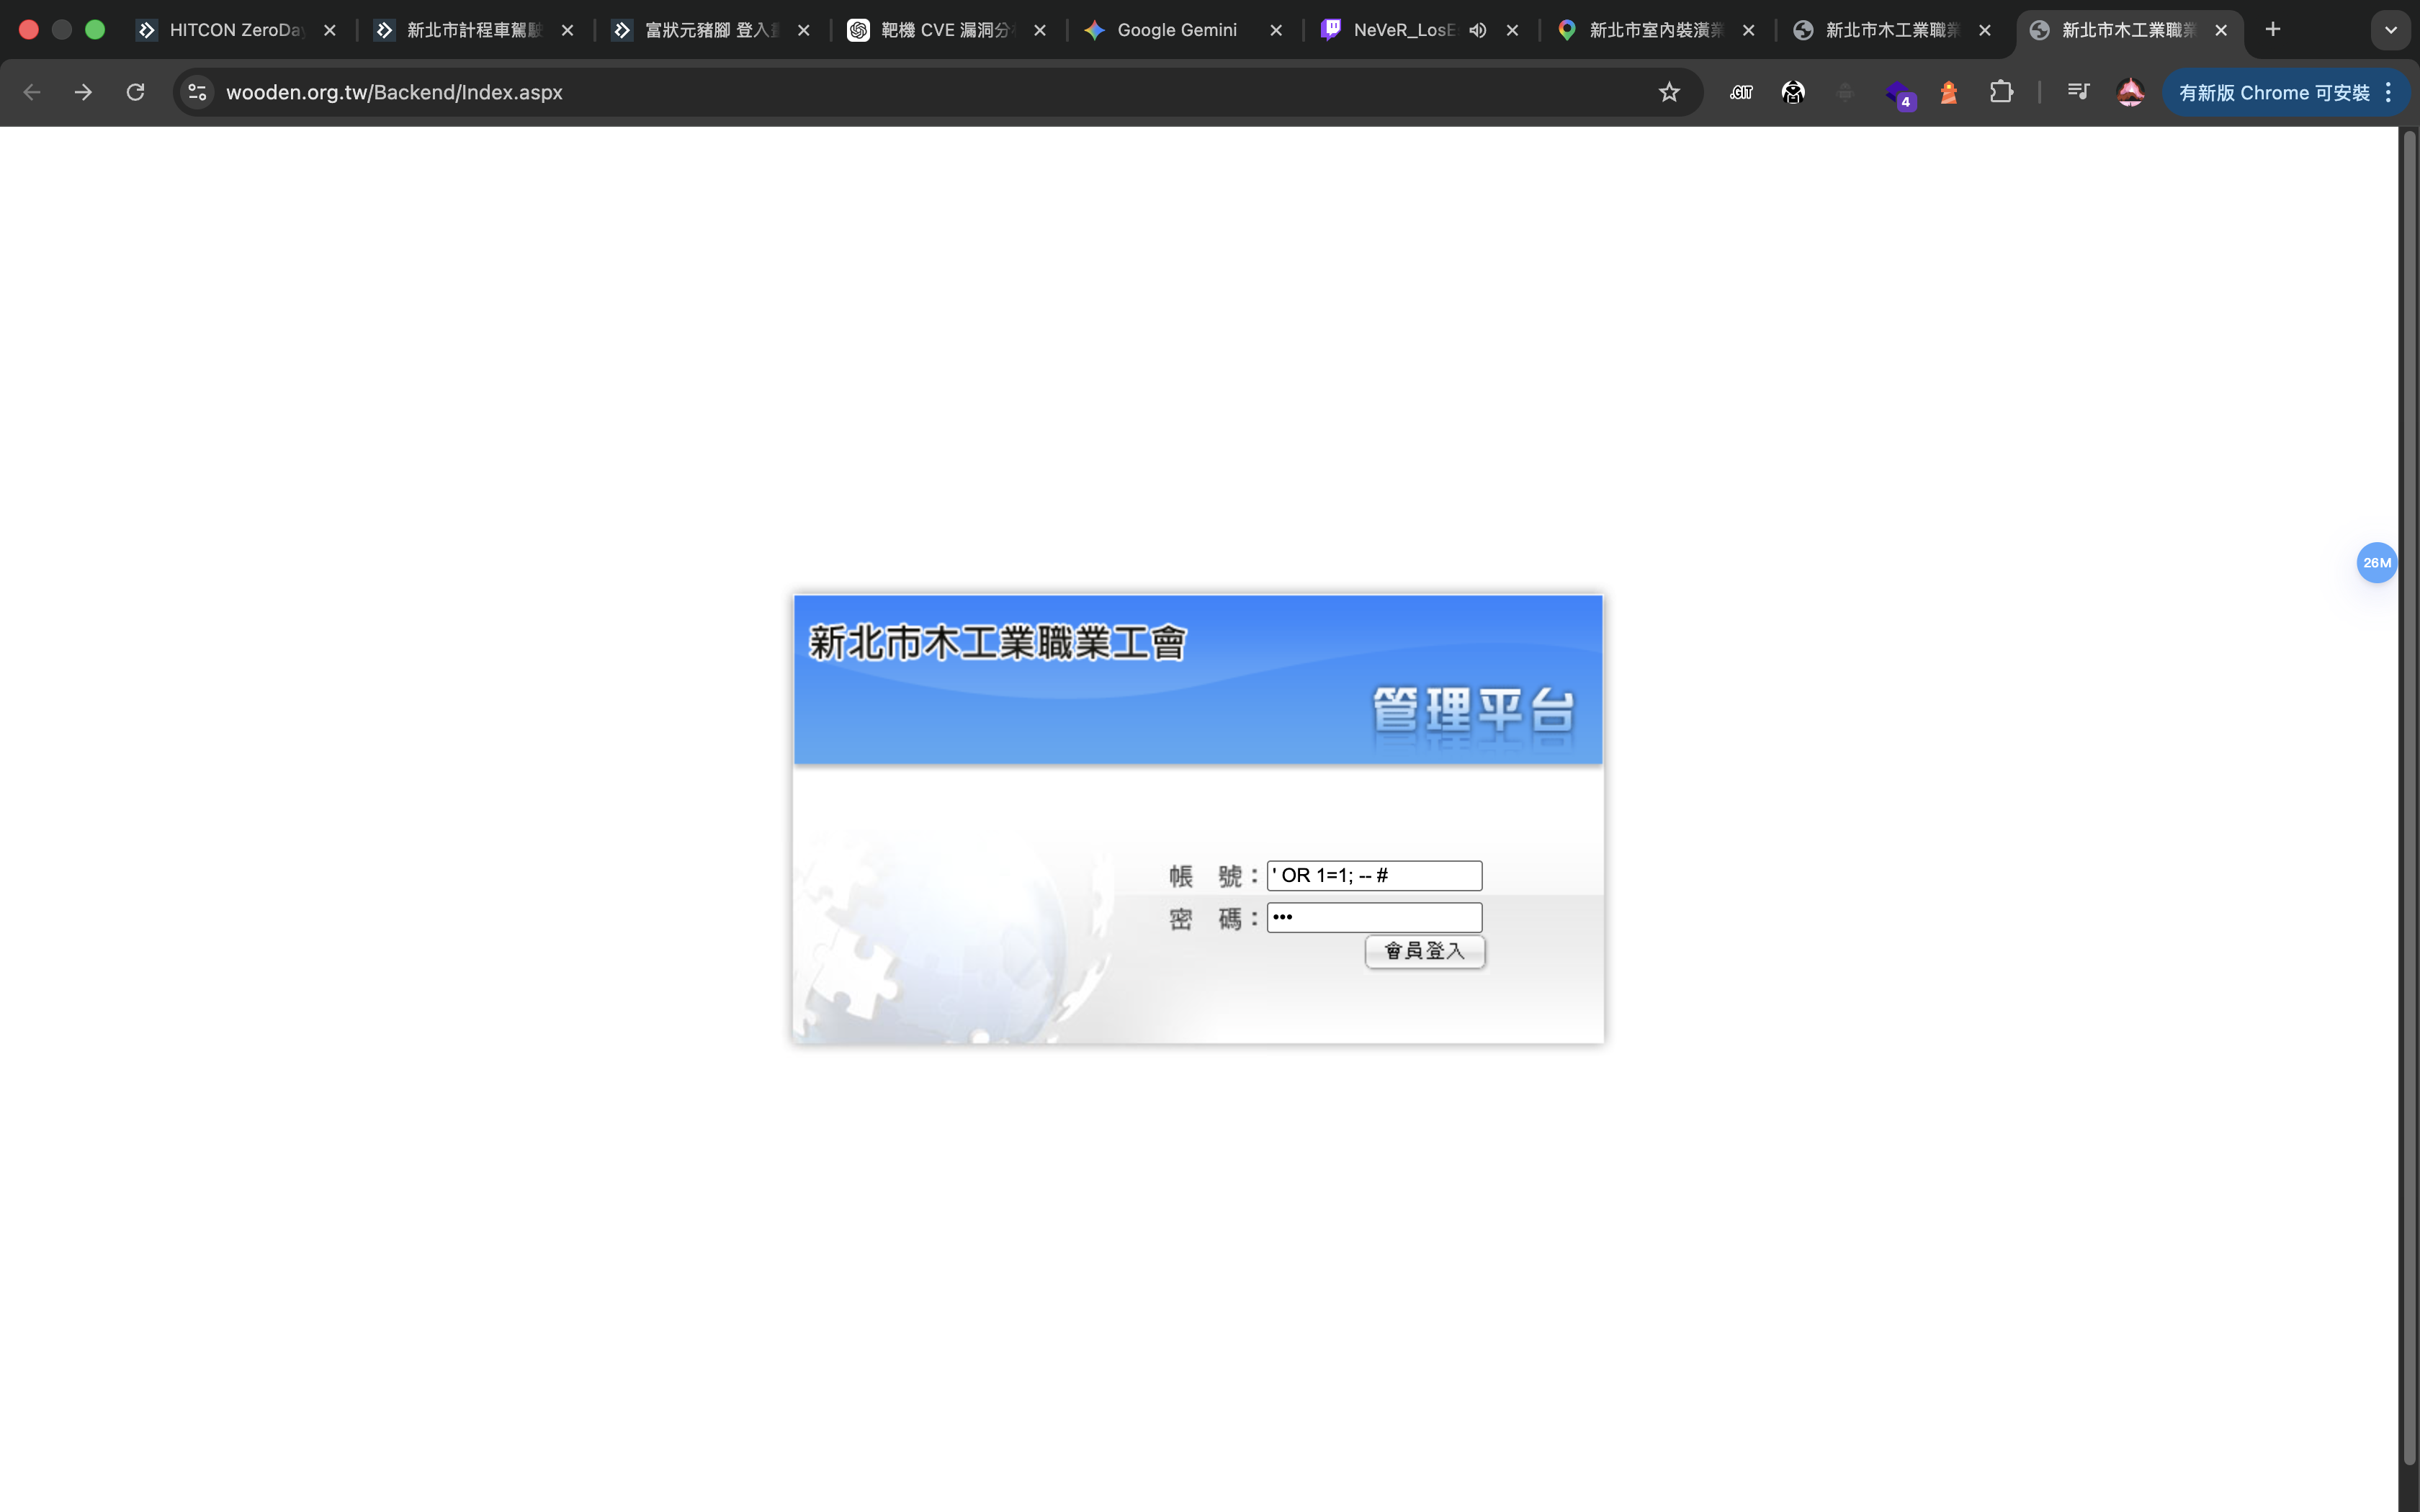Close the 新北市室內裝潢 tab
Image resolution: width=2420 pixels, height=1512 pixels.
(1748, 30)
